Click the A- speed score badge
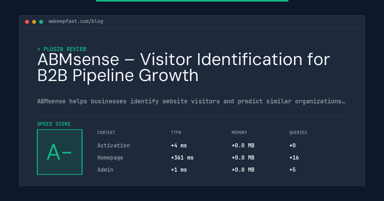 click(60, 152)
